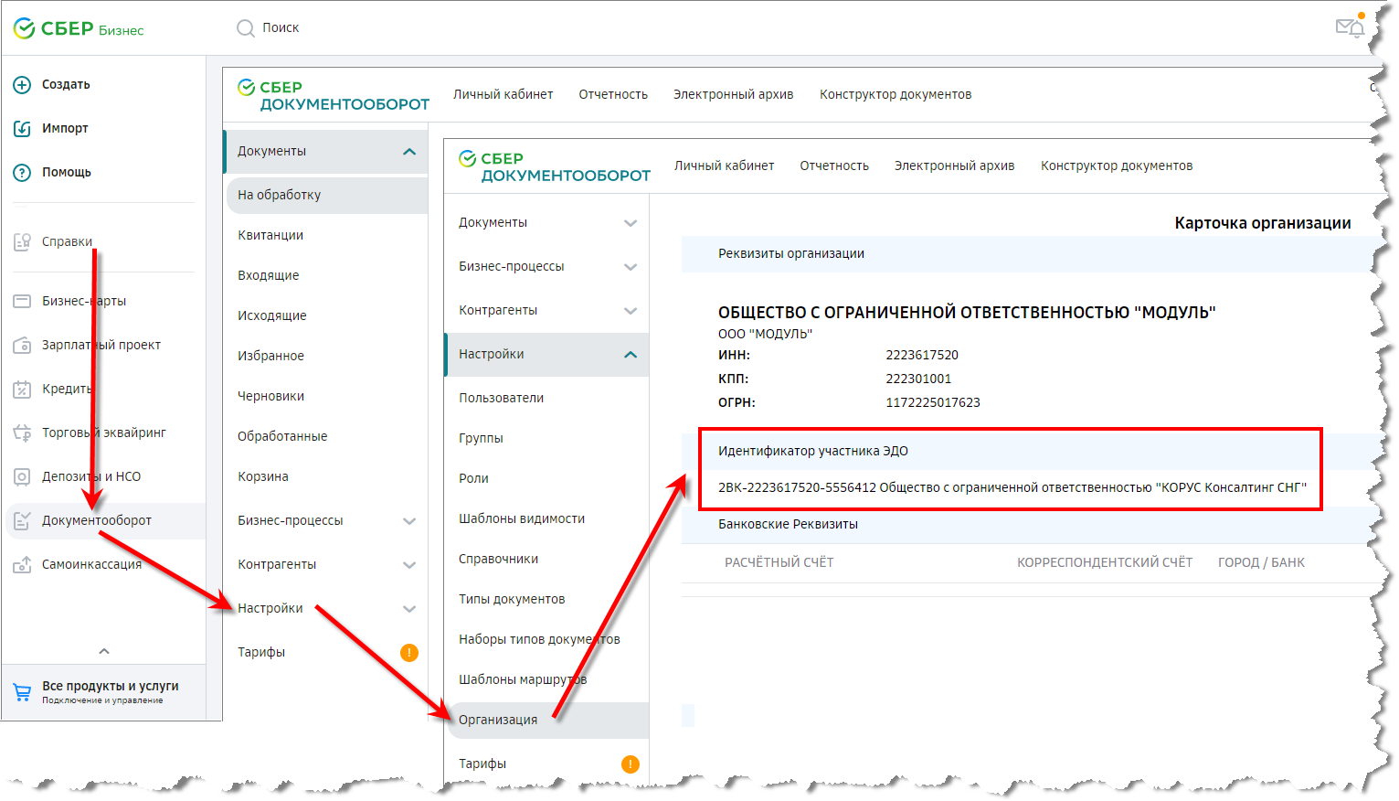The height and width of the screenshot is (801, 1399).
Task: Click the Импорт icon in sidebar
Action: click(x=22, y=129)
